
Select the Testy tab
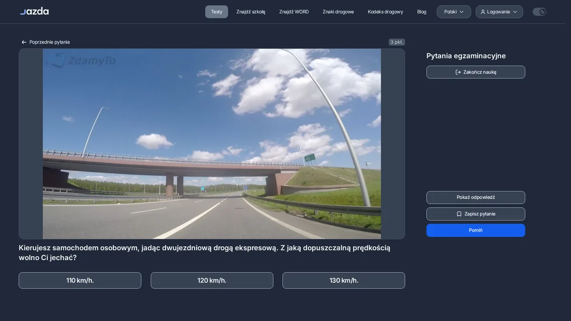(x=217, y=12)
